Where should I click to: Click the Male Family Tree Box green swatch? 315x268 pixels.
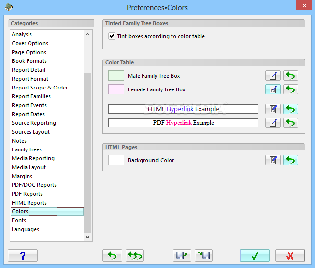click(x=116, y=76)
